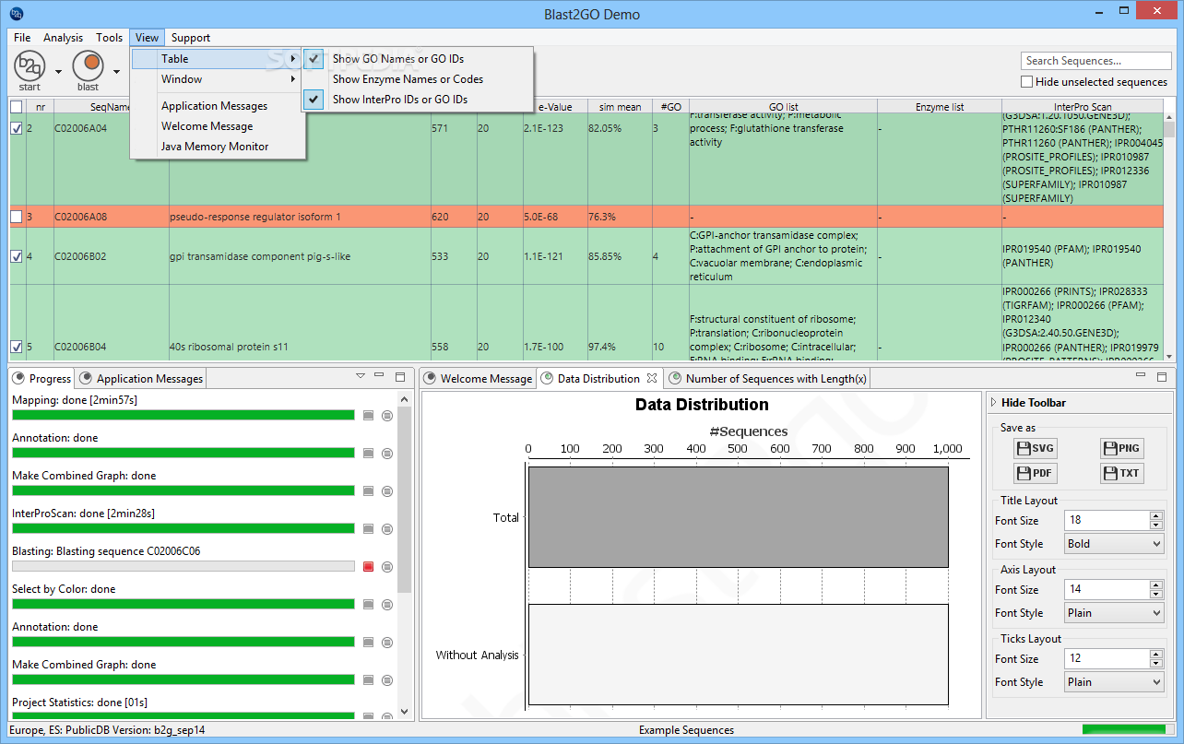Image resolution: width=1184 pixels, height=744 pixels.
Task: Click round remove icon on Blasting row
Action: [387, 566]
